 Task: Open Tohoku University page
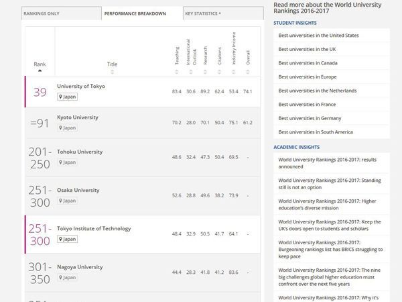point(80,152)
